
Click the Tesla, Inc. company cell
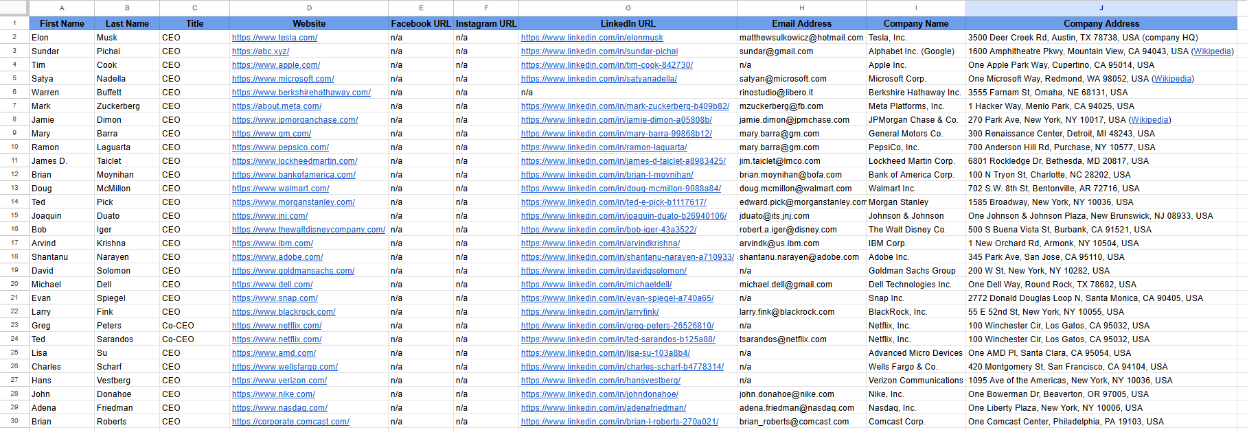pos(916,38)
